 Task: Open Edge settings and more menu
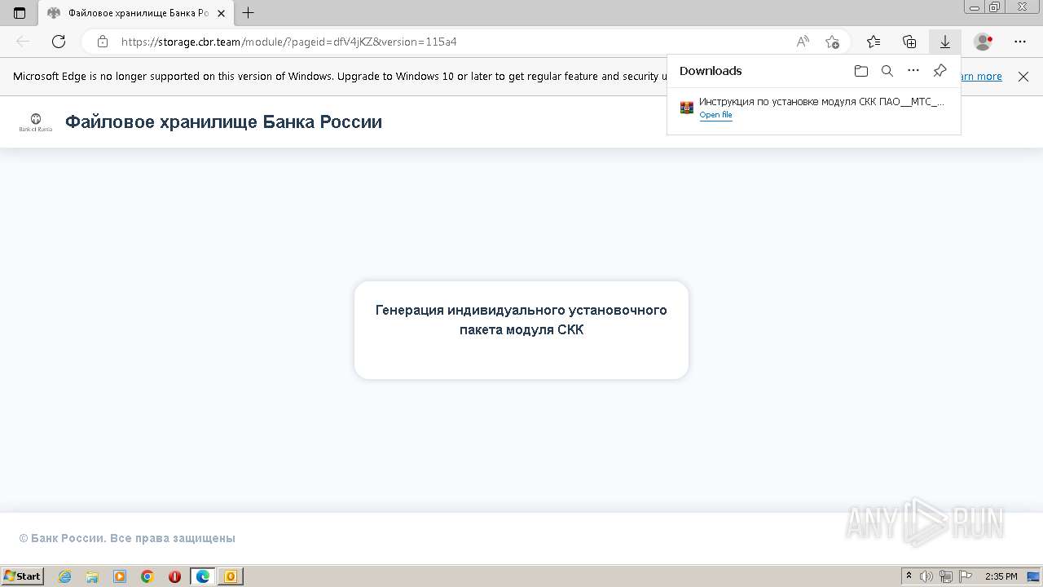[x=1020, y=42]
